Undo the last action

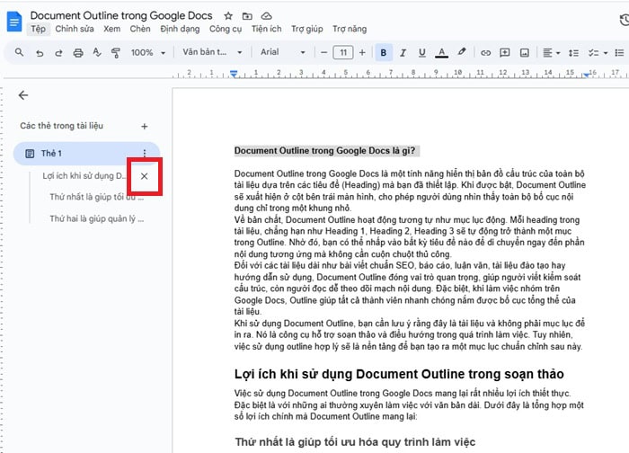point(40,52)
